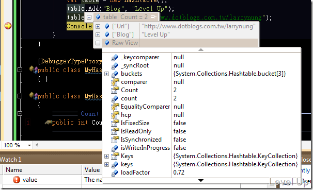
Task: Click the ["Blog"] item icon
Action: click(x=107, y=34)
